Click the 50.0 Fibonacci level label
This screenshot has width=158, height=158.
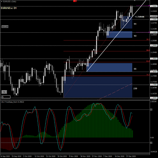148,50
